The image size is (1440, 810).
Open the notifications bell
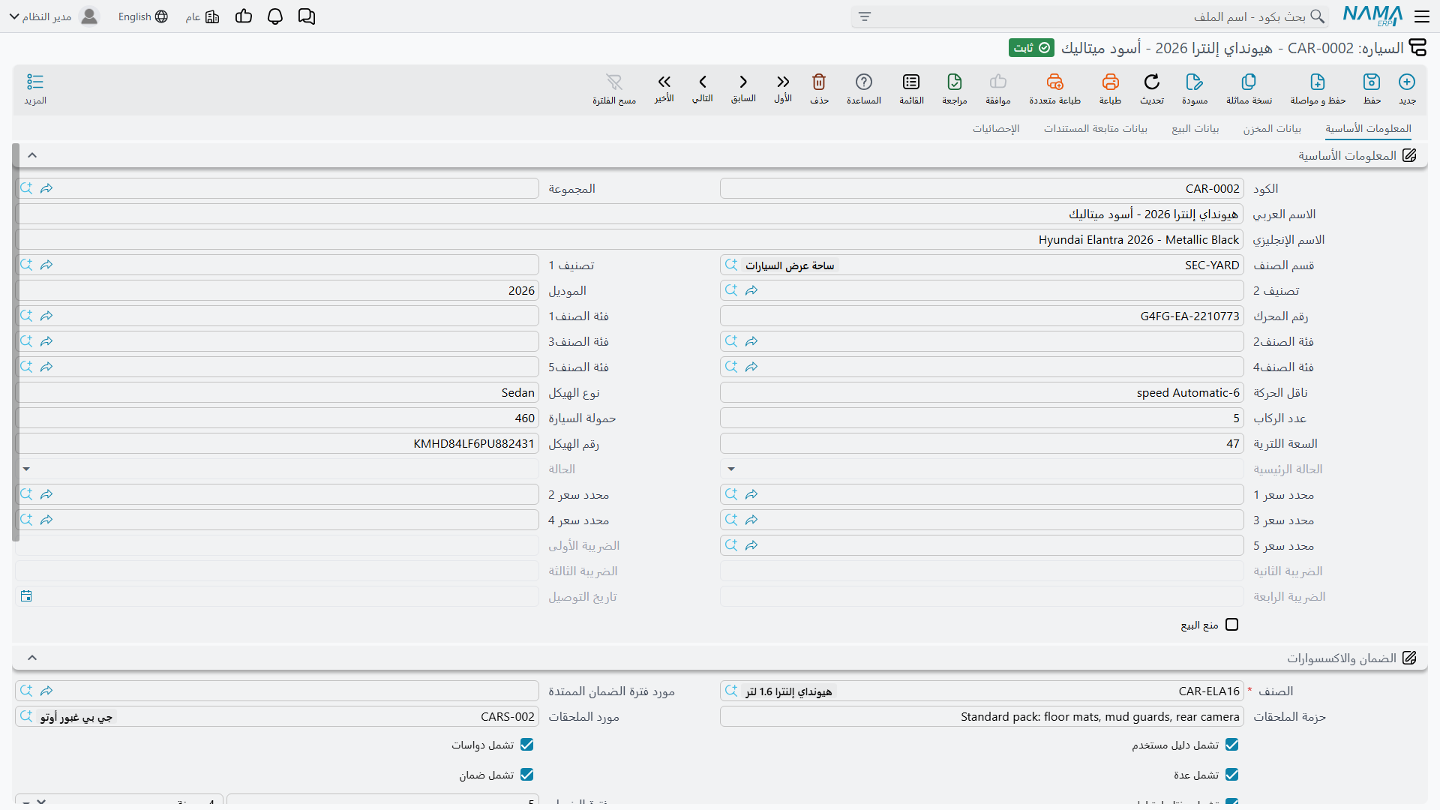coord(275,16)
